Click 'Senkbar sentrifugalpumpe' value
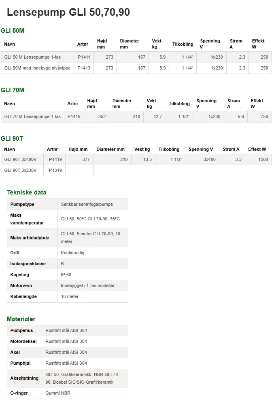The image size is (276, 412). click(87, 205)
